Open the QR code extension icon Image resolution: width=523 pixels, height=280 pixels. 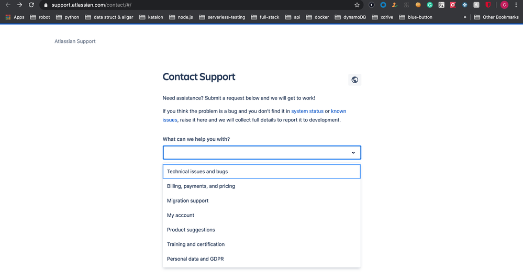[441, 5]
